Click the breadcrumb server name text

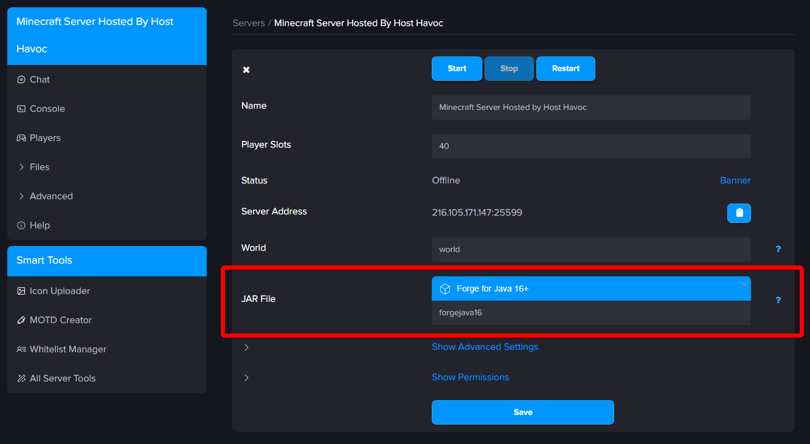click(x=359, y=23)
